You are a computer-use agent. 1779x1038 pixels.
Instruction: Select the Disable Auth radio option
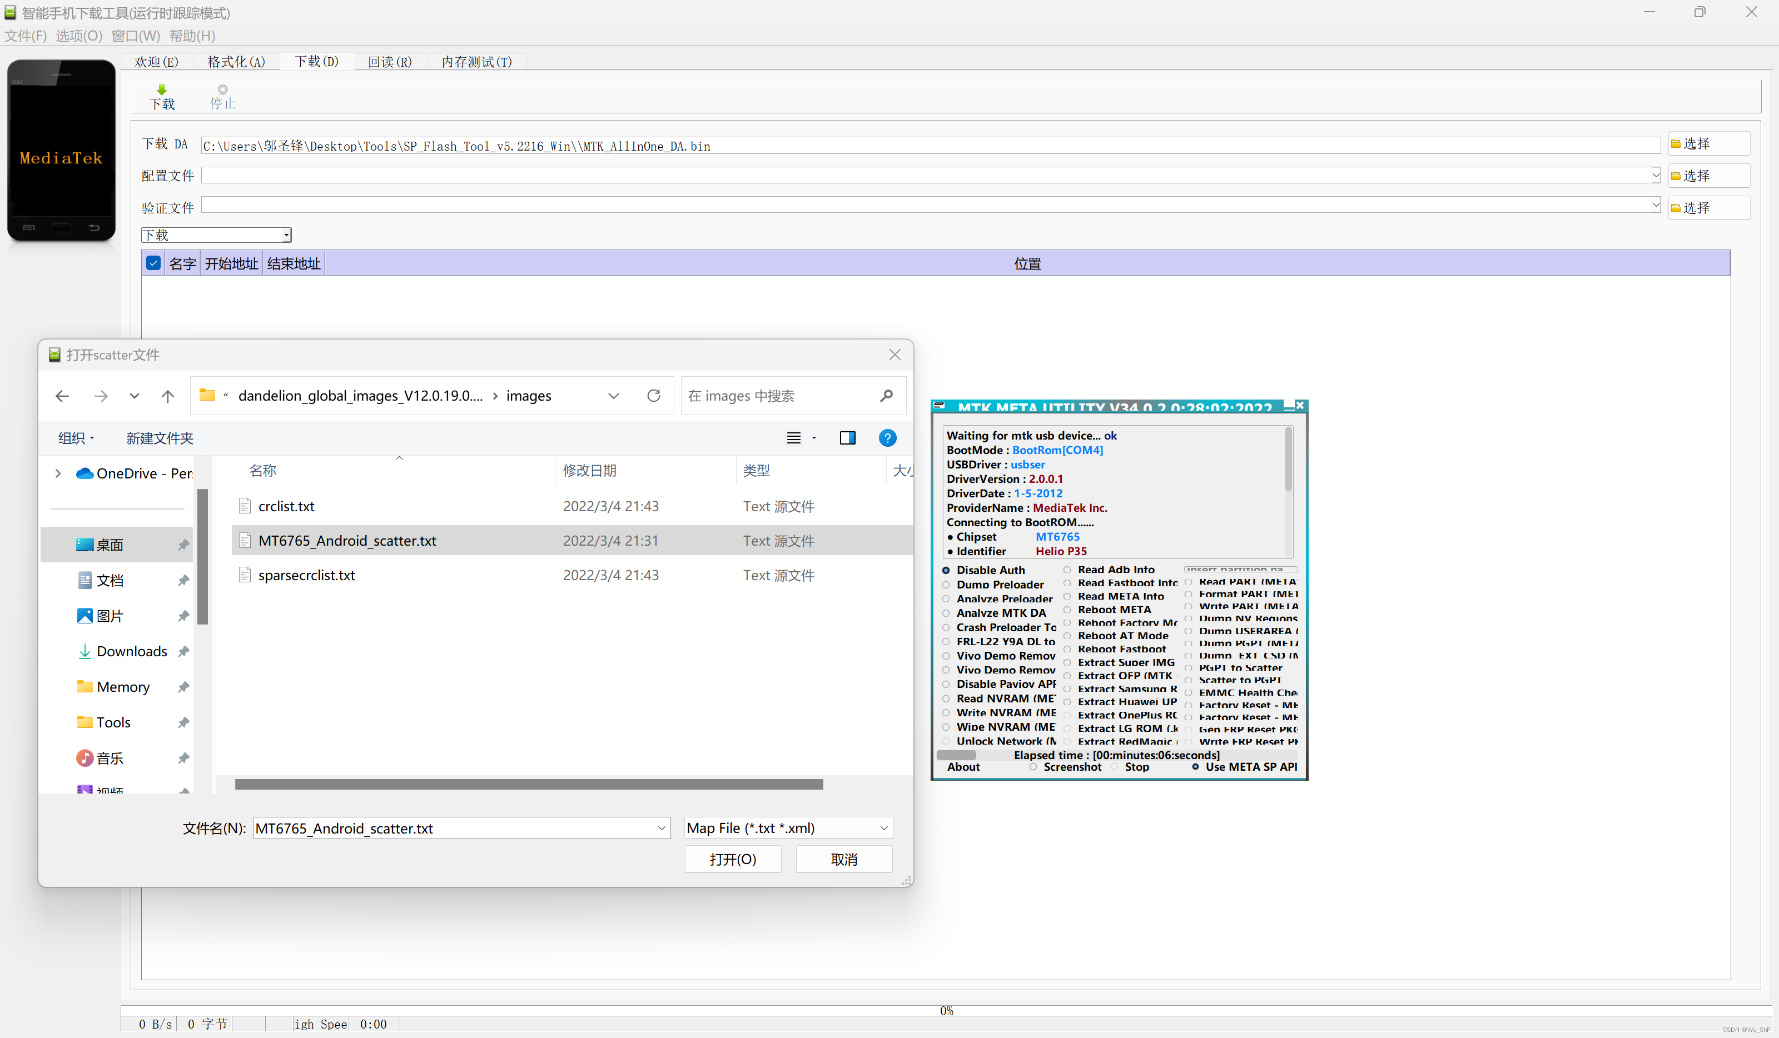click(x=946, y=570)
